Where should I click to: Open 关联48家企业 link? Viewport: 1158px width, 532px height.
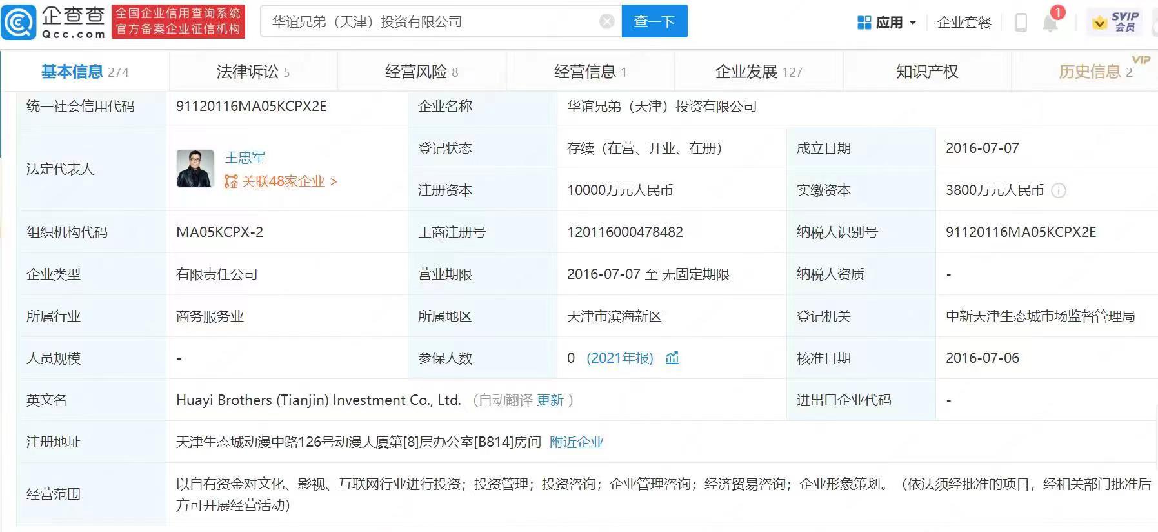[x=289, y=181]
